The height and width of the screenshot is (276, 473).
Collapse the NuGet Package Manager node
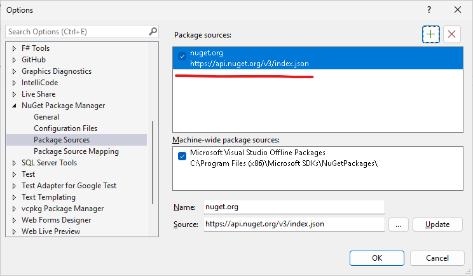click(x=14, y=106)
